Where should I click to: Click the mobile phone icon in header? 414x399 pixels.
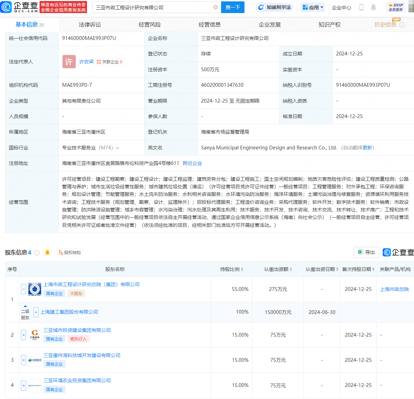pos(361,7)
